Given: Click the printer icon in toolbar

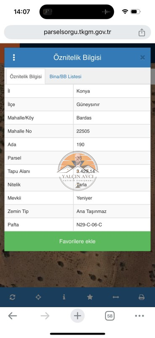Looking at the screenshot, I should pyautogui.click(x=142, y=297).
